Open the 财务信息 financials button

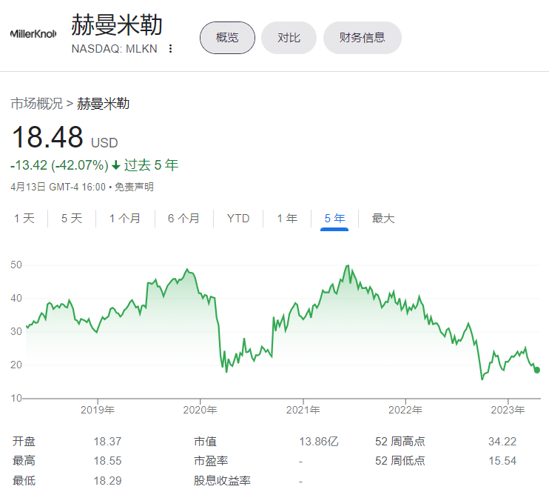click(x=362, y=38)
